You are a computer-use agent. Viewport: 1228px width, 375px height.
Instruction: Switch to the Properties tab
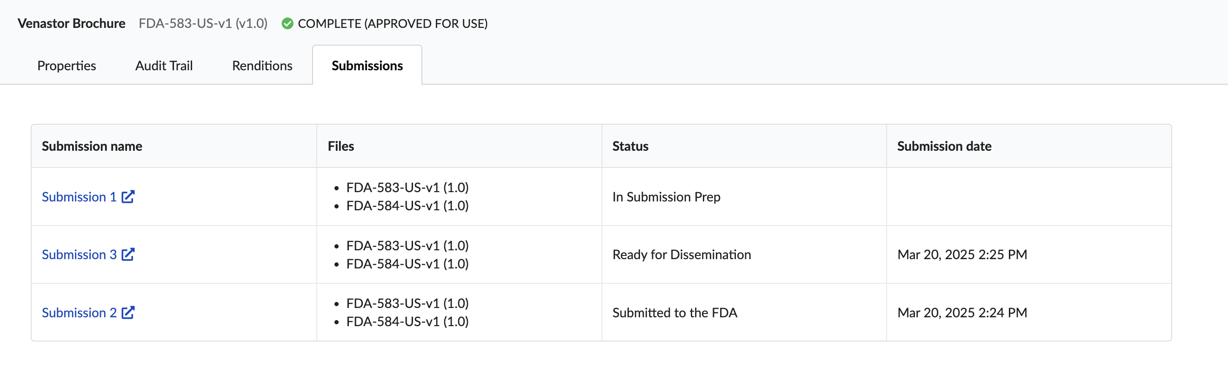click(67, 65)
